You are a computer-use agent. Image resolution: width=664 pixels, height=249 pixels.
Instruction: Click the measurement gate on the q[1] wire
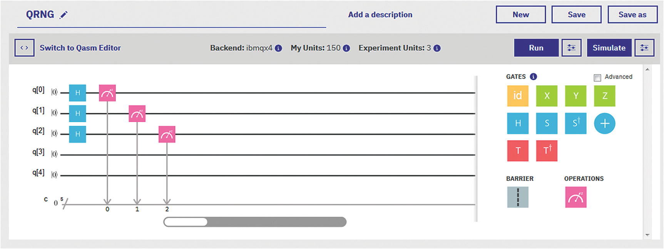[137, 114]
